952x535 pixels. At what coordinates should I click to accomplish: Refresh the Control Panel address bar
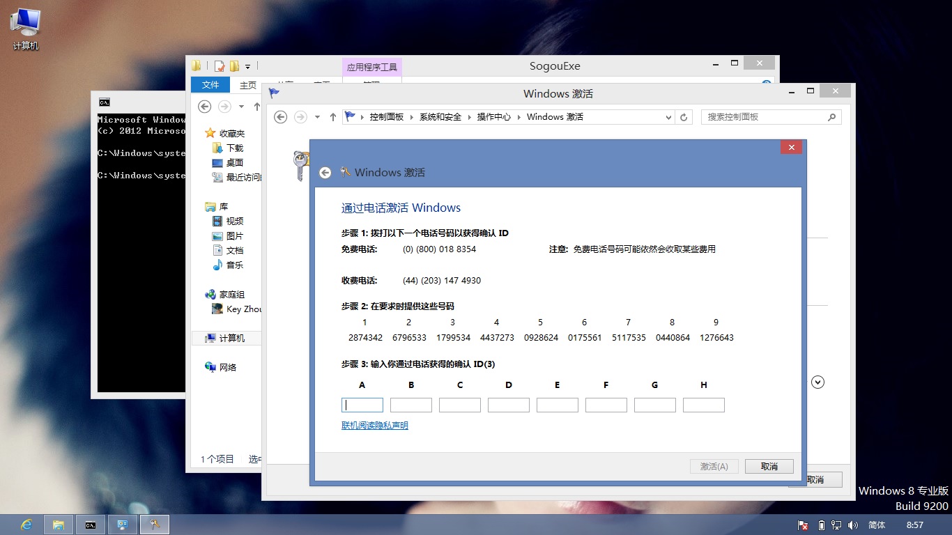pos(684,117)
